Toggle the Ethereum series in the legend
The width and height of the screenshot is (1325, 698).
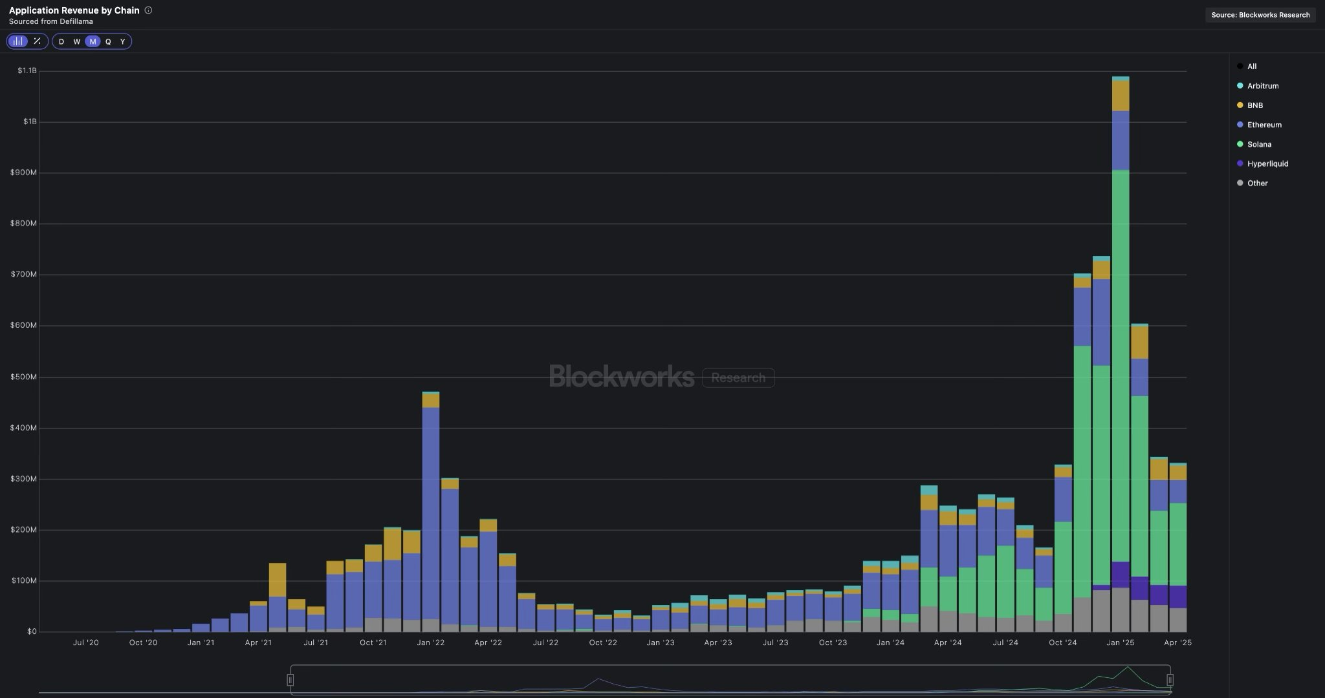(1264, 125)
